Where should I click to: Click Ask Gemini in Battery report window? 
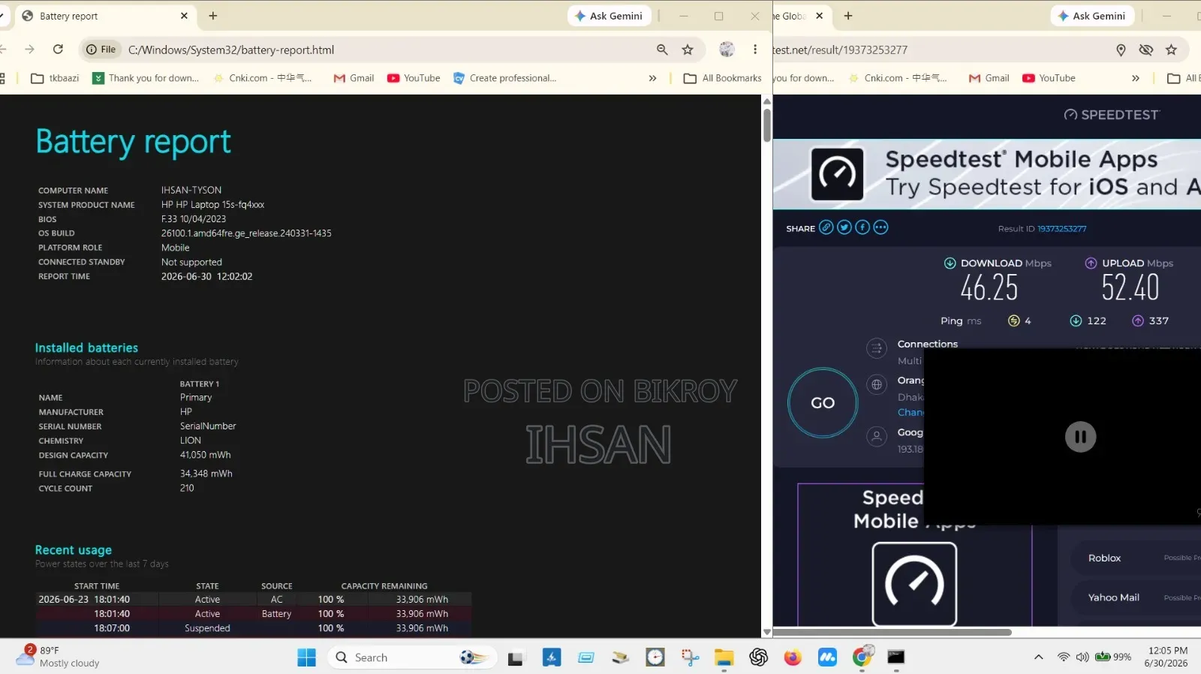tap(609, 16)
